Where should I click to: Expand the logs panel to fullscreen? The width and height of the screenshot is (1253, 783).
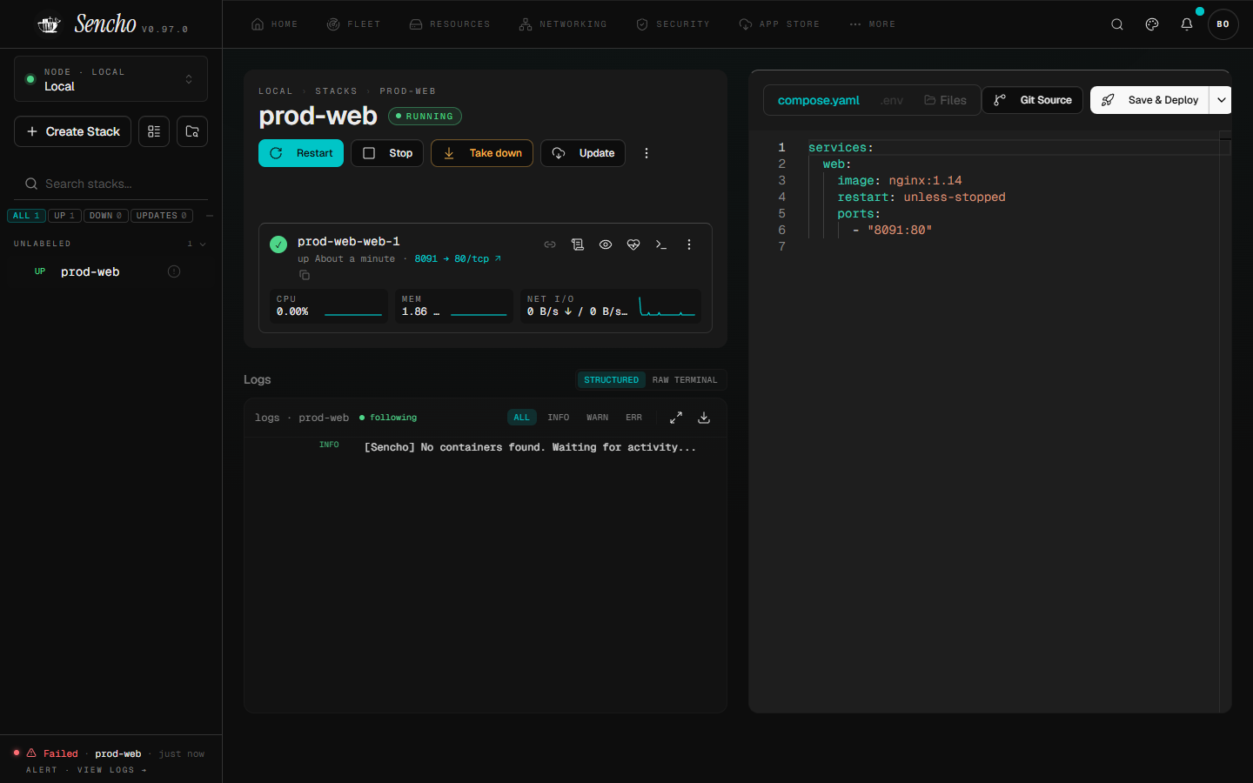pos(676,418)
